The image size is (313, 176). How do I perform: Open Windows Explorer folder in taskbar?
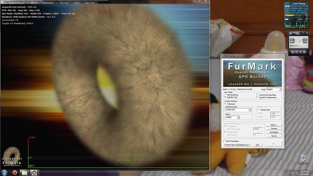[x=24, y=173]
